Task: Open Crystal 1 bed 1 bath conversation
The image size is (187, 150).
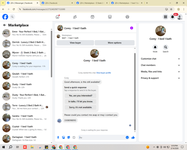Action: [25, 128]
